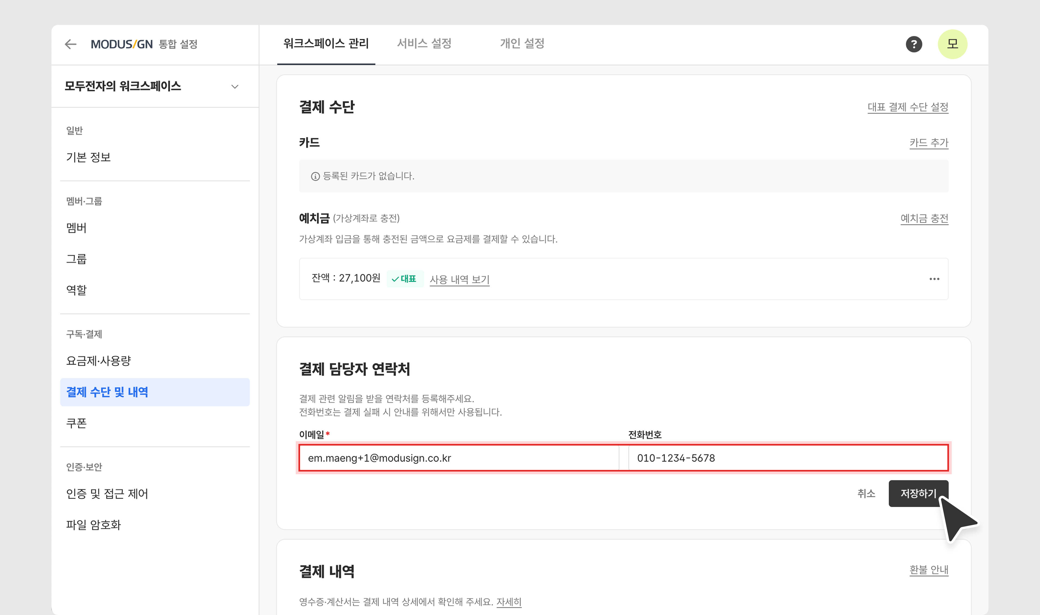Click 카드 추가 link
The image size is (1040, 615).
pos(928,143)
